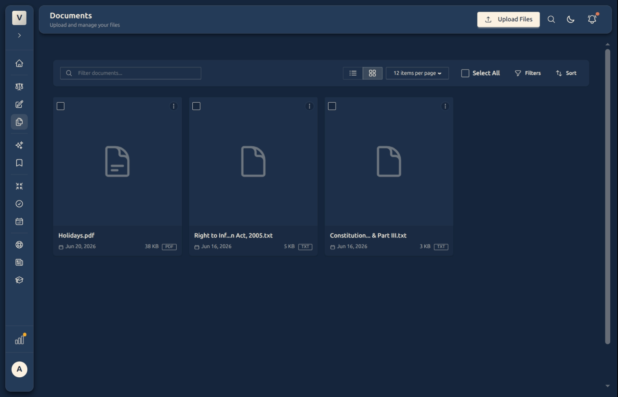Click the 38 KB file size
This screenshot has height=397, width=618.
(151, 246)
